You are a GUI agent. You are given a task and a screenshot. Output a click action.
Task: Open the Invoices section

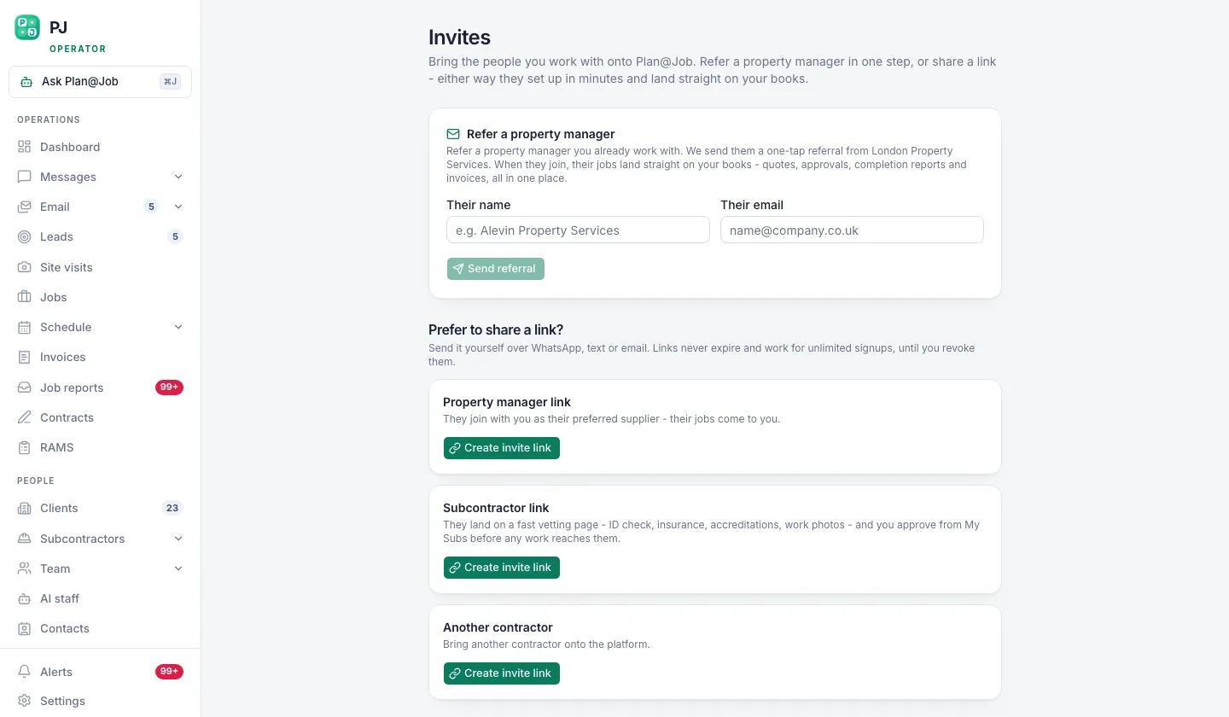click(100, 357)
